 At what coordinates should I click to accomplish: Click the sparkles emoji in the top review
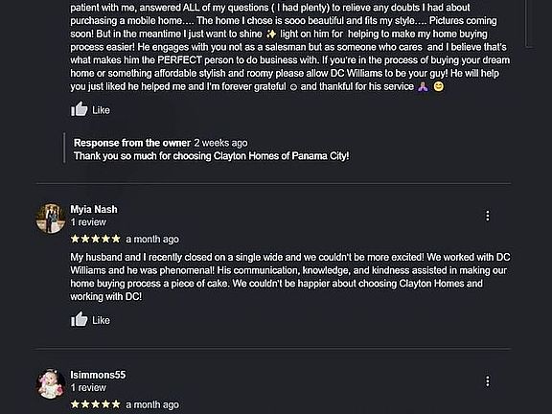pos(271,34)
